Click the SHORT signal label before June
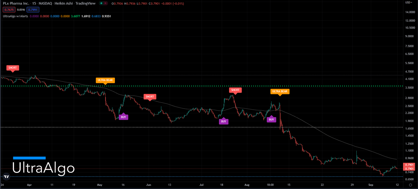 (x=150, y=97)
